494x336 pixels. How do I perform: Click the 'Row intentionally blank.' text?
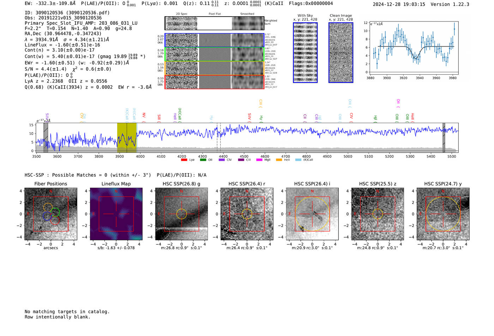click(x=58, y=317)
